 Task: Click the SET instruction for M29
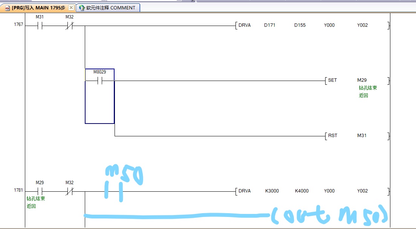332,80
